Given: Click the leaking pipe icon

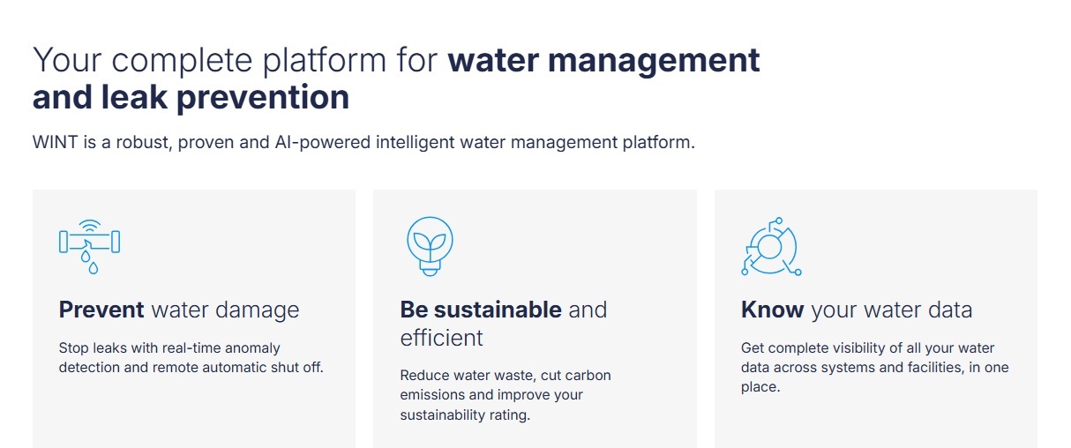Looking at the screenshot, I should coord(89,246).
